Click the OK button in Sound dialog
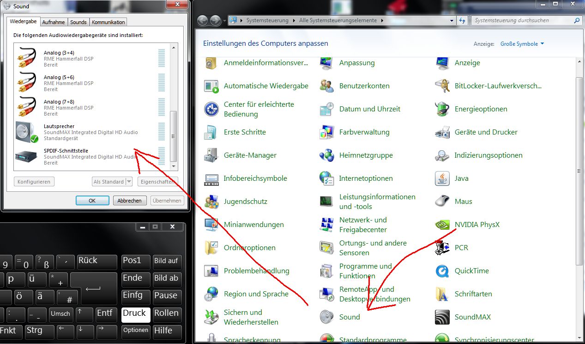 click(92, 201)
